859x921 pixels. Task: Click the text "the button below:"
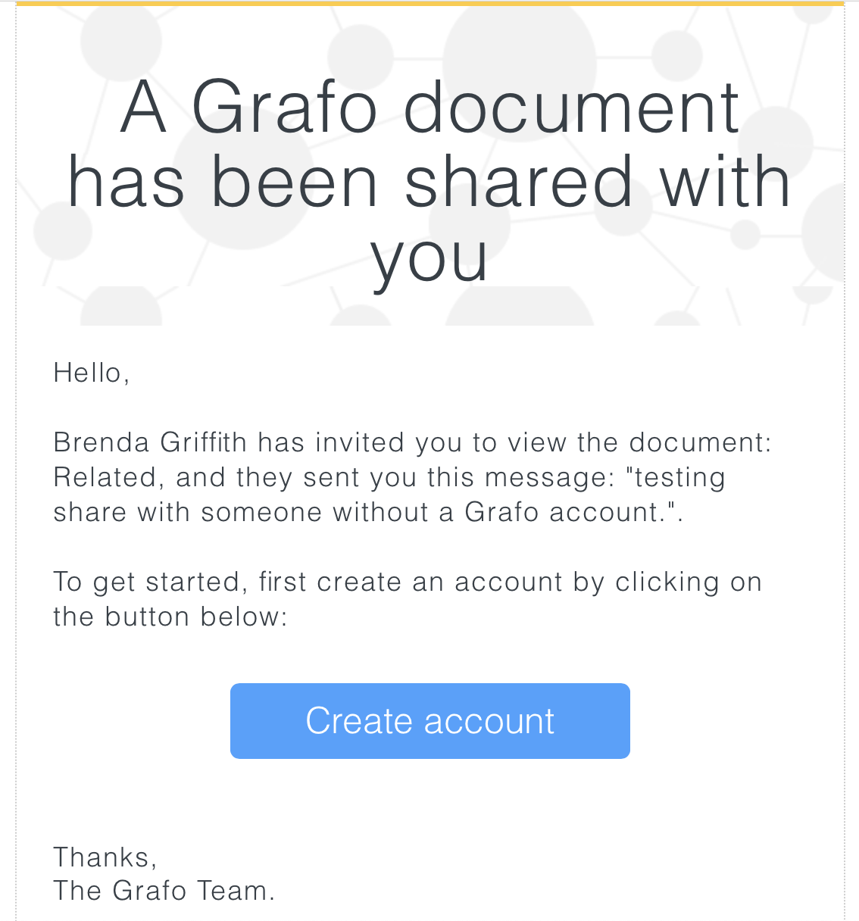[170, 617]
